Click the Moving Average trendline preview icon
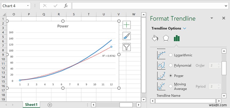This screenshot has width=230, height=108. (x=161, y=86)
